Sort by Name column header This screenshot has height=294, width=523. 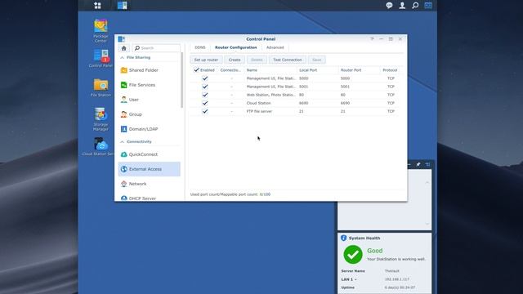pyautogui.click(x=252, y=70)
